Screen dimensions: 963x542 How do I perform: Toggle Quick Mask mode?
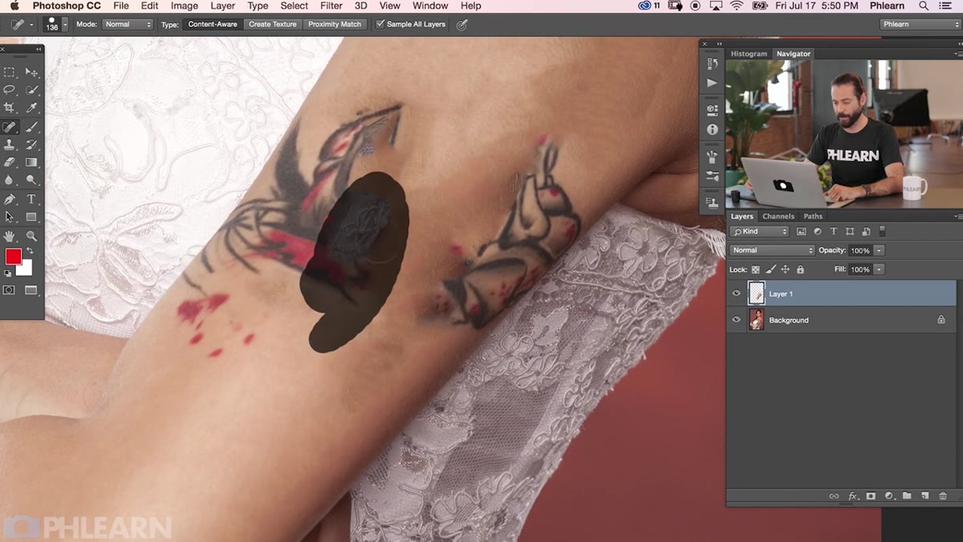pyautogui.click(x=10, y=290)
